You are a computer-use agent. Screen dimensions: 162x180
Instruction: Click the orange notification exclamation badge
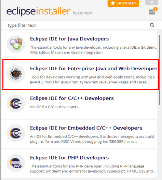[x=156, y=9]
